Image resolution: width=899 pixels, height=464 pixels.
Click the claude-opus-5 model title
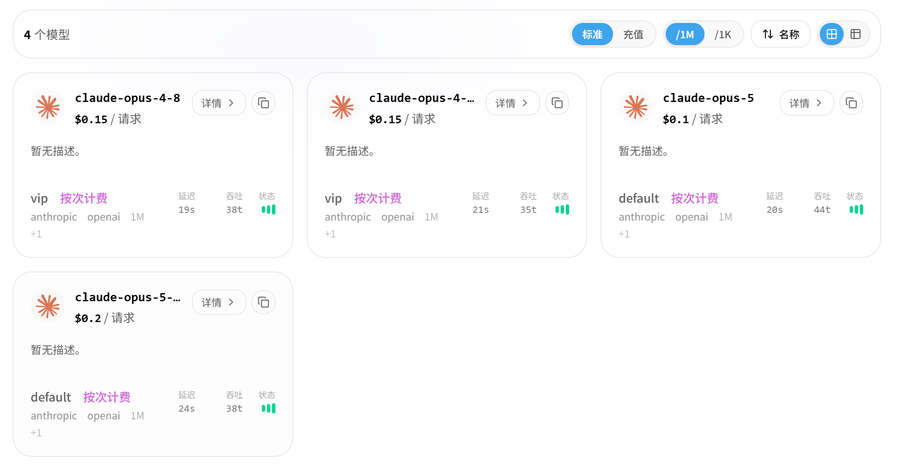click(708, 98)
